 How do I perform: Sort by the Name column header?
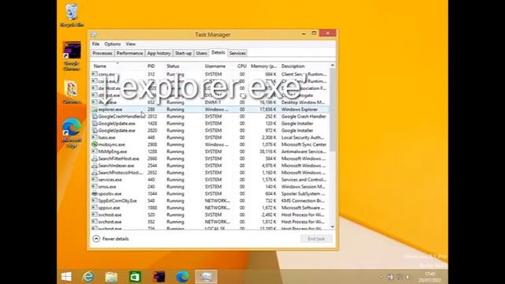coord(100,66)
